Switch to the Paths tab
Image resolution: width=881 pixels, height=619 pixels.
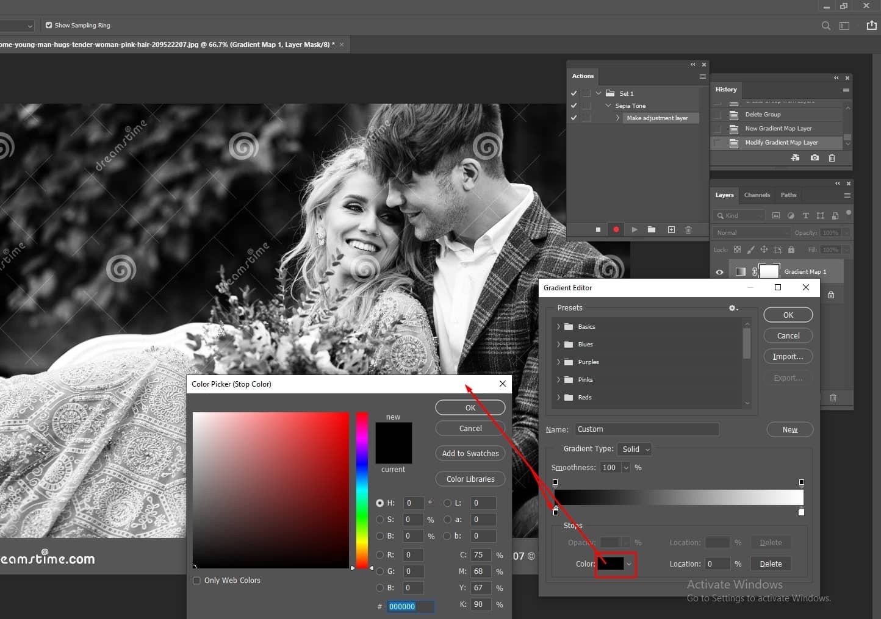coord(789,195)
